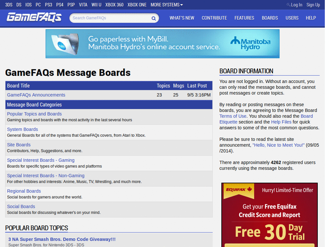This screenshot has height=247, width=329.
Task: Click the Sign Up link
Action: coord(313,5)
